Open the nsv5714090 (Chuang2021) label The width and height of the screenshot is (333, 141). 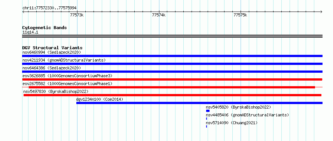point(232,123)
